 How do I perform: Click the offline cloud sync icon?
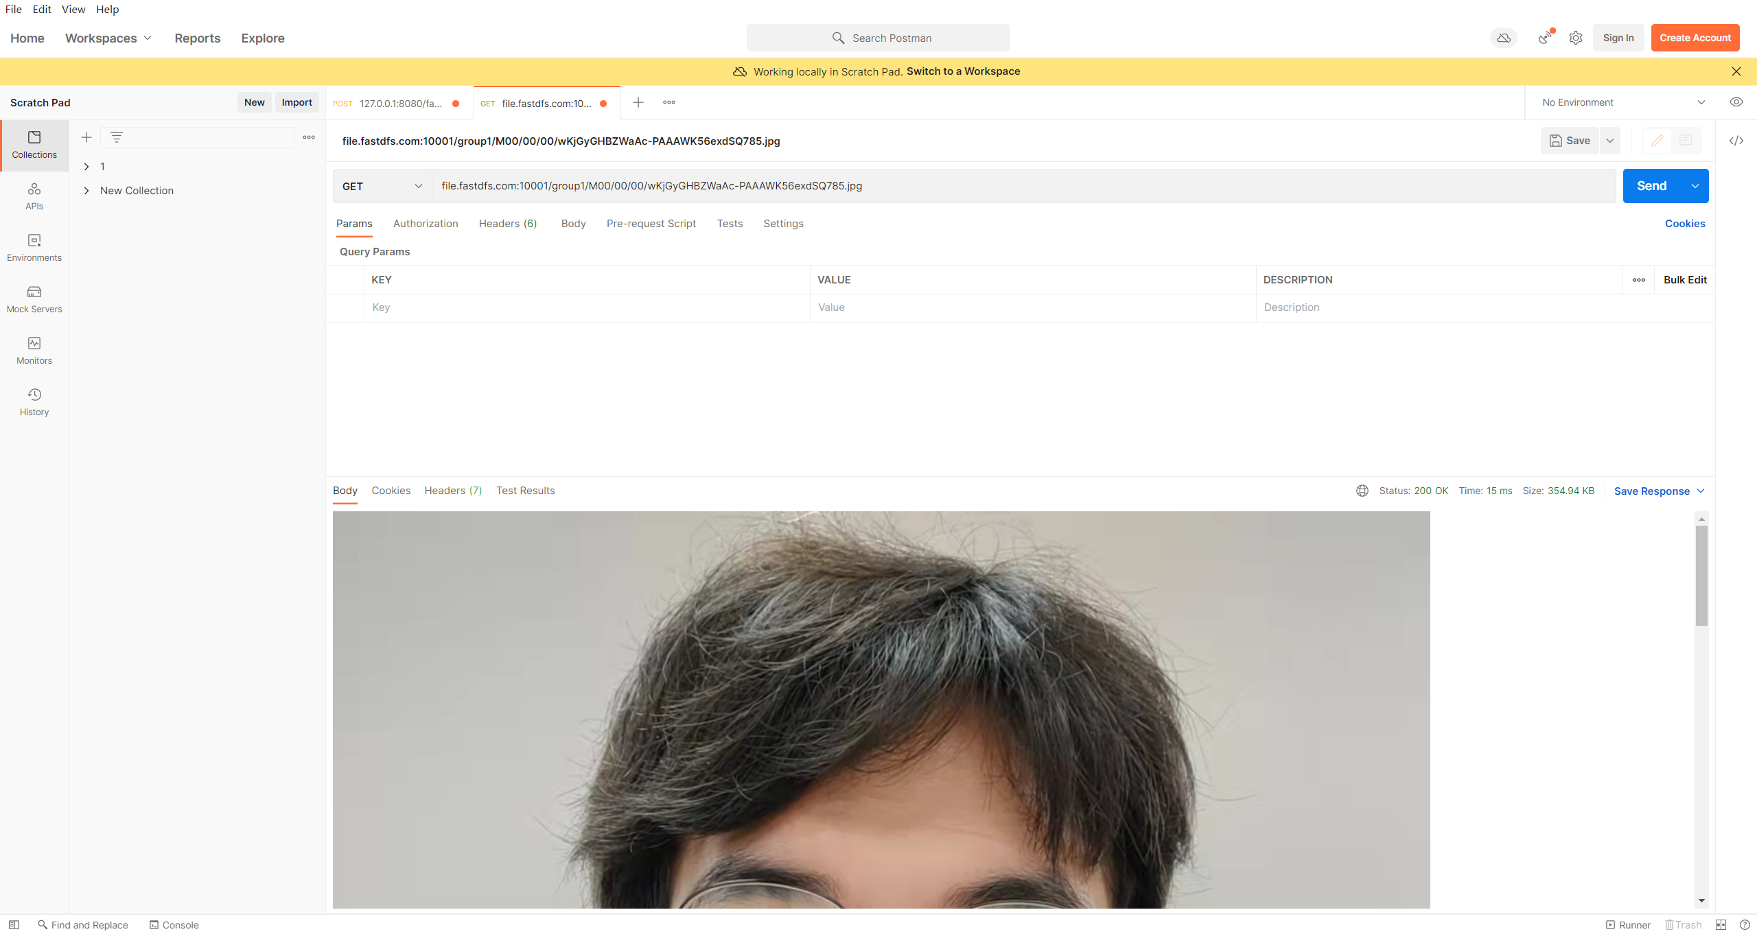(1503, 38)
